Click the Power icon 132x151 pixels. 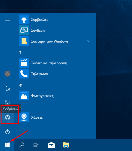click(x=7, y=132)
